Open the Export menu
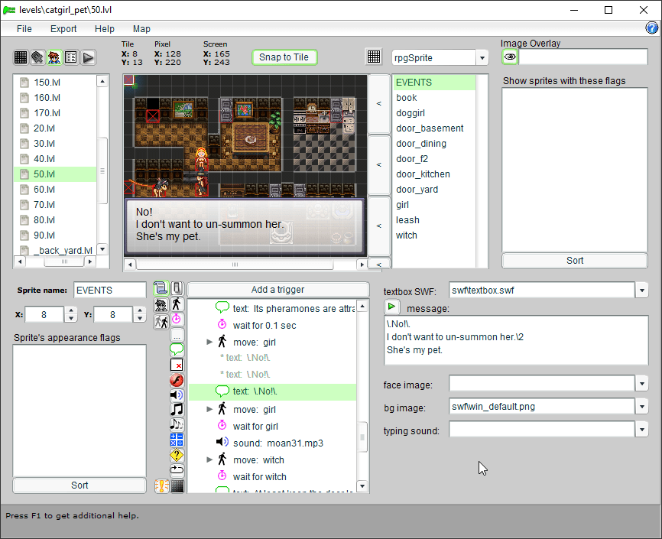 pos(63,28)
